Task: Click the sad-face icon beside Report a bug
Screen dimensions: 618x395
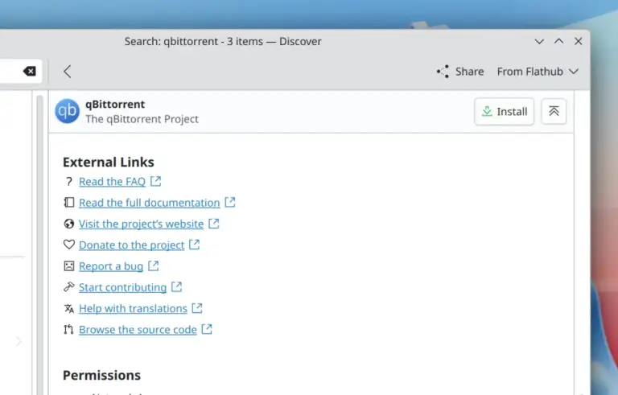Action: (69, 266)
